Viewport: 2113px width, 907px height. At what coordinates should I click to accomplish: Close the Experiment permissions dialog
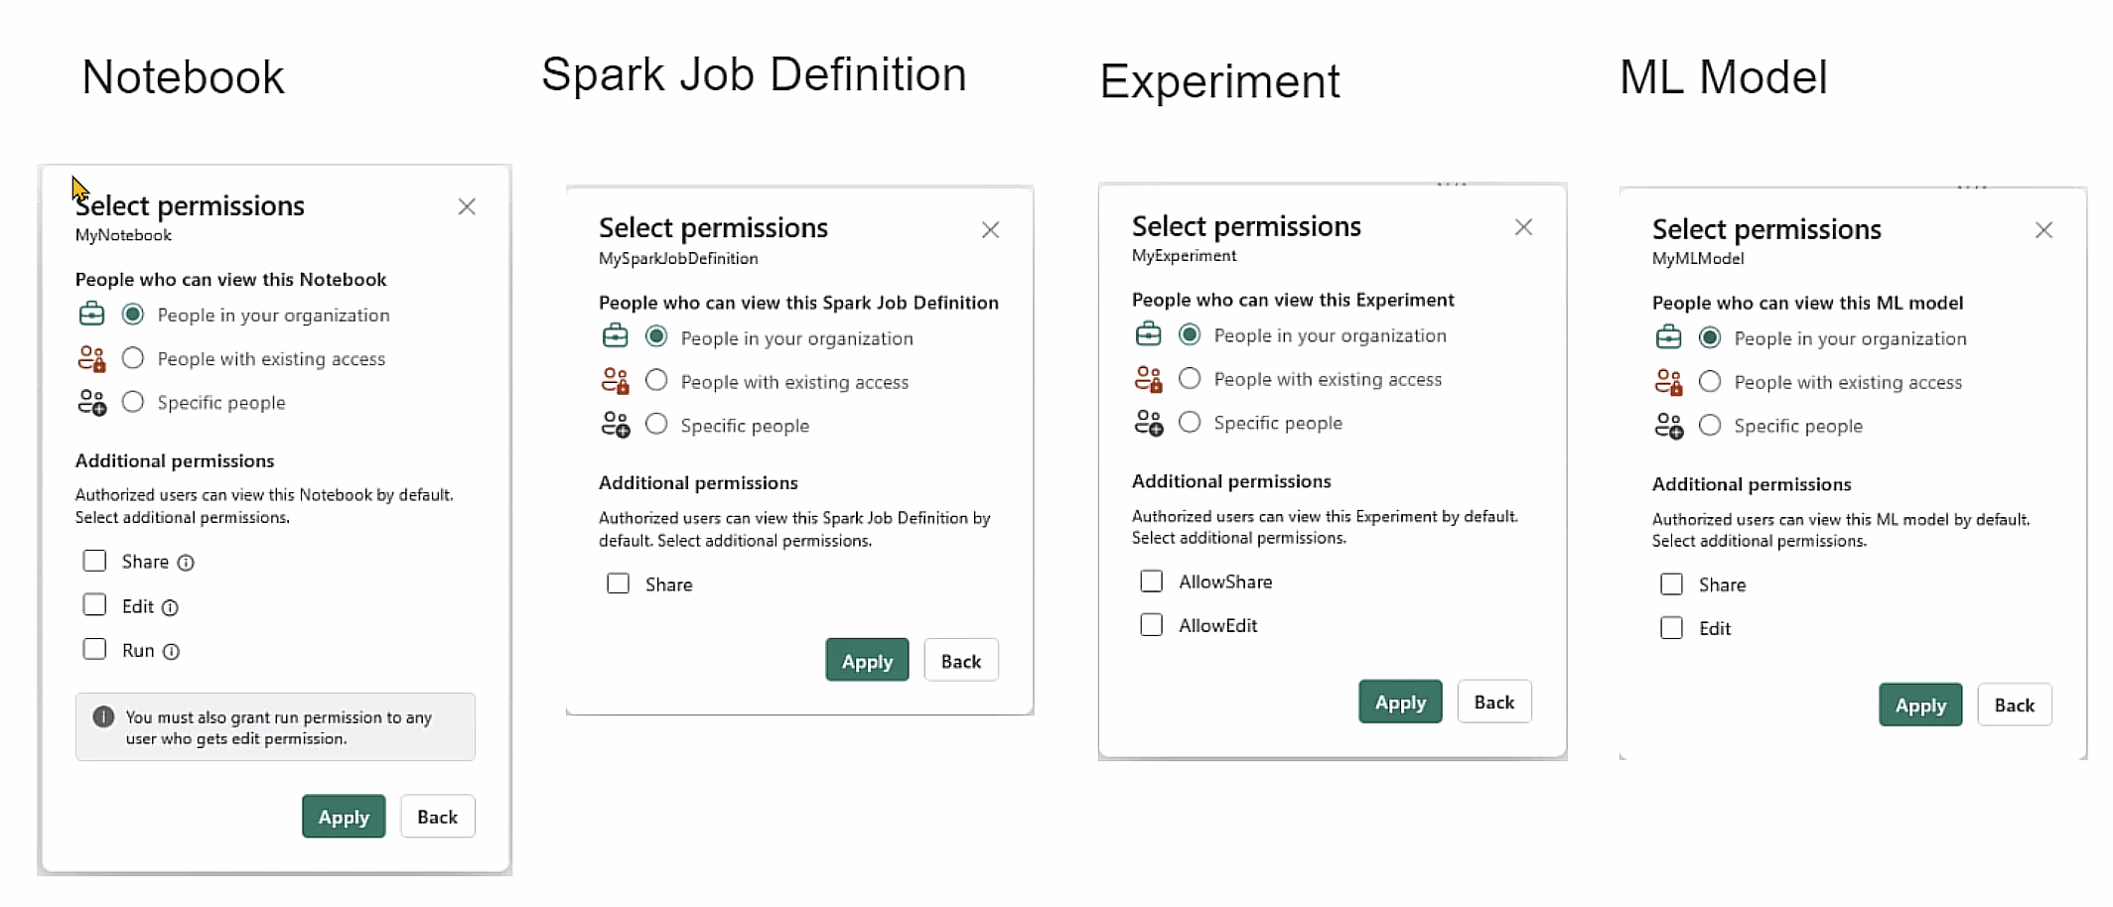[1523, 227]
